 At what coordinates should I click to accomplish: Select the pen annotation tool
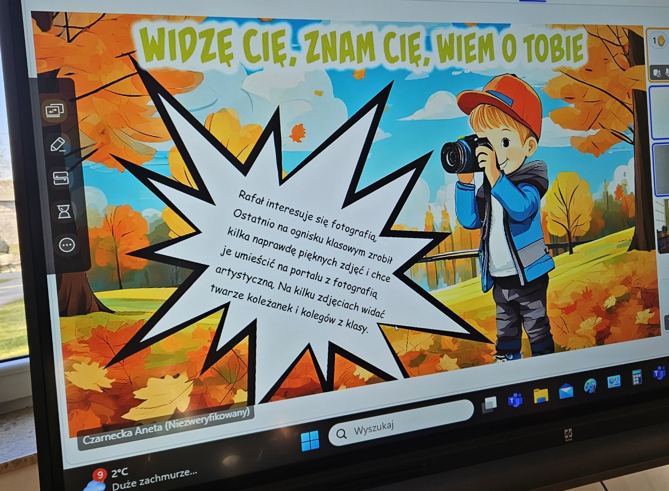(x=58, y=144)
